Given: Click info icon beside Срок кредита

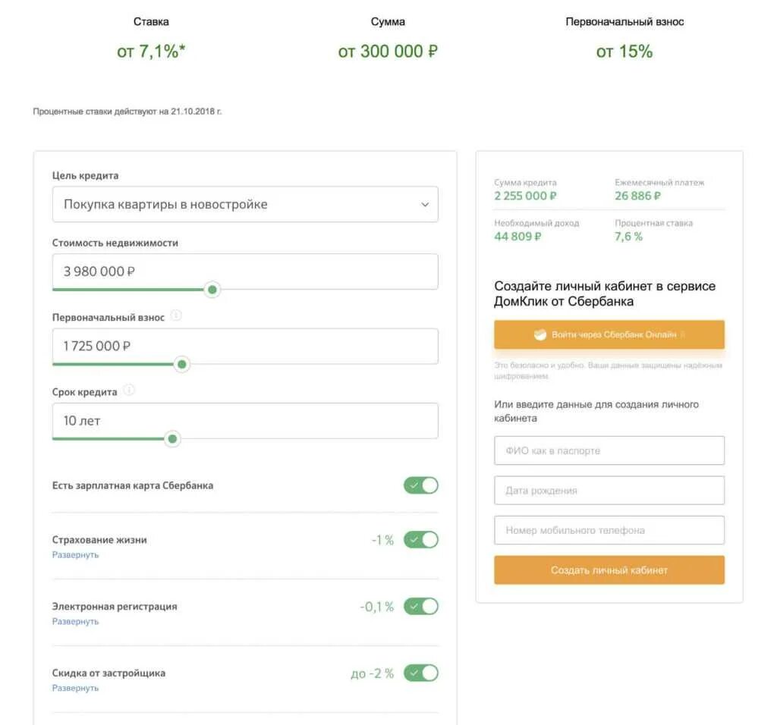Looking at the screenshot, I should [x=129, y=391].
